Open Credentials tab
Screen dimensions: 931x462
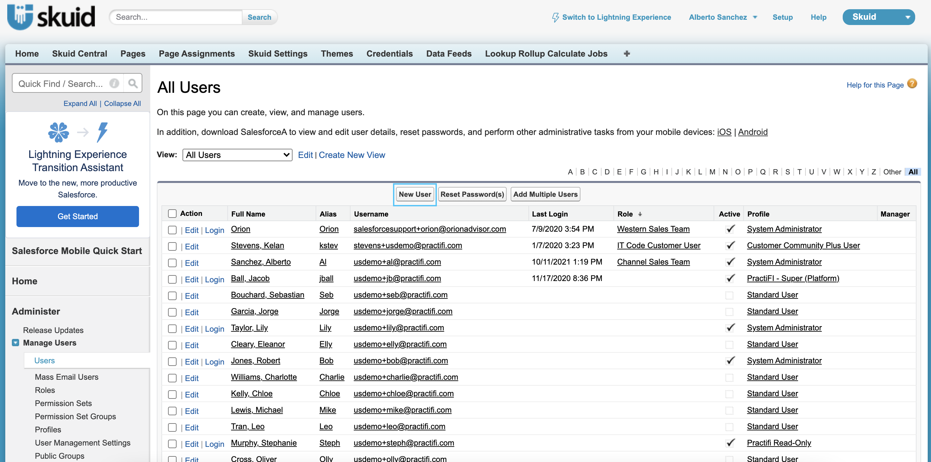pyautogui.click(x=389, y=53)
